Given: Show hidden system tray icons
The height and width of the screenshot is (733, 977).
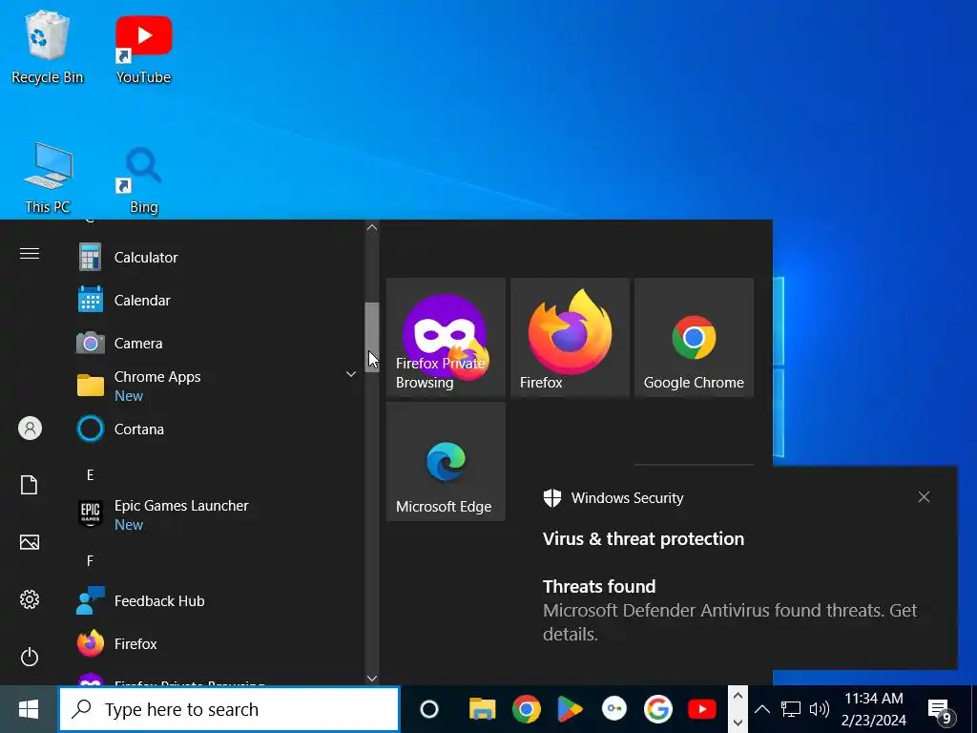Looking at the screenshot, I should [x=761, y=709].
